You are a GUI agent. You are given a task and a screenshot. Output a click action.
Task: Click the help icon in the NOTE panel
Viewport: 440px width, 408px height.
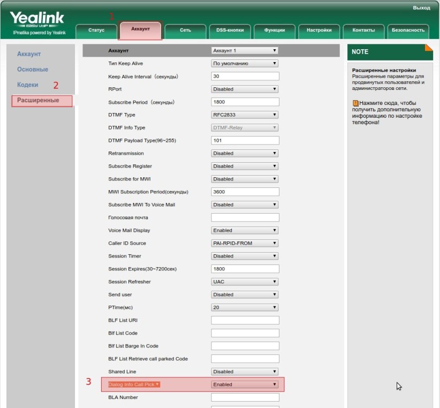click(355, 103)
